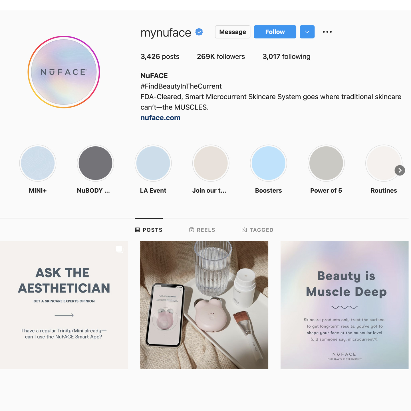
Task: View the LA Event highlight
Action: click(x=153, y=163)
